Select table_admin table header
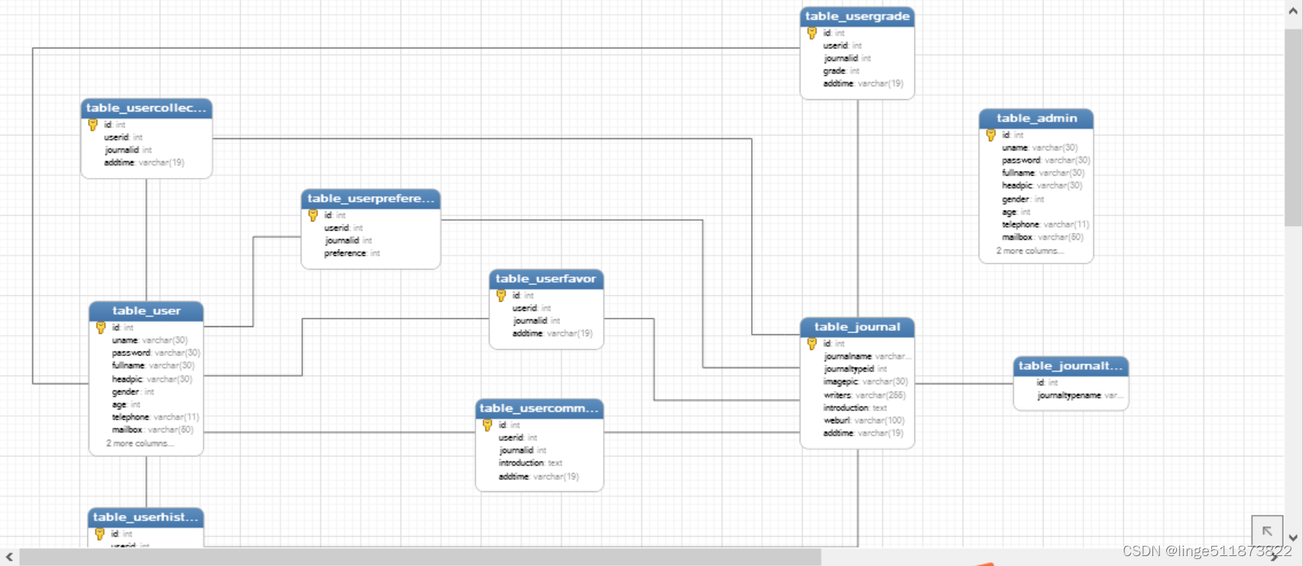 (1036, 119)
